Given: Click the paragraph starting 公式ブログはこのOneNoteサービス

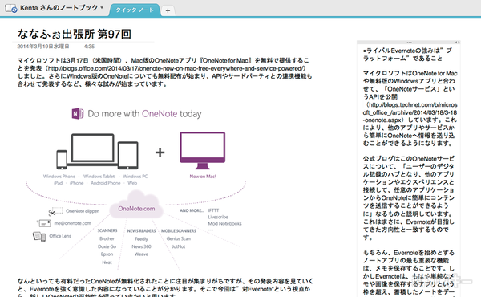Looking at the screenshot, I should [x=409, y=197].
